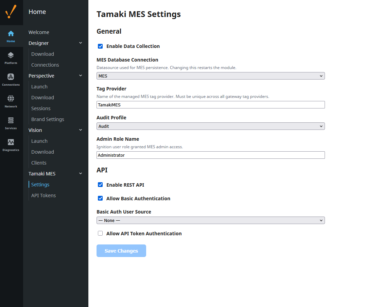The image size is (380, 307).
Task: Click the 'Ignition user role granted' hint
Action: pos(140,147)
